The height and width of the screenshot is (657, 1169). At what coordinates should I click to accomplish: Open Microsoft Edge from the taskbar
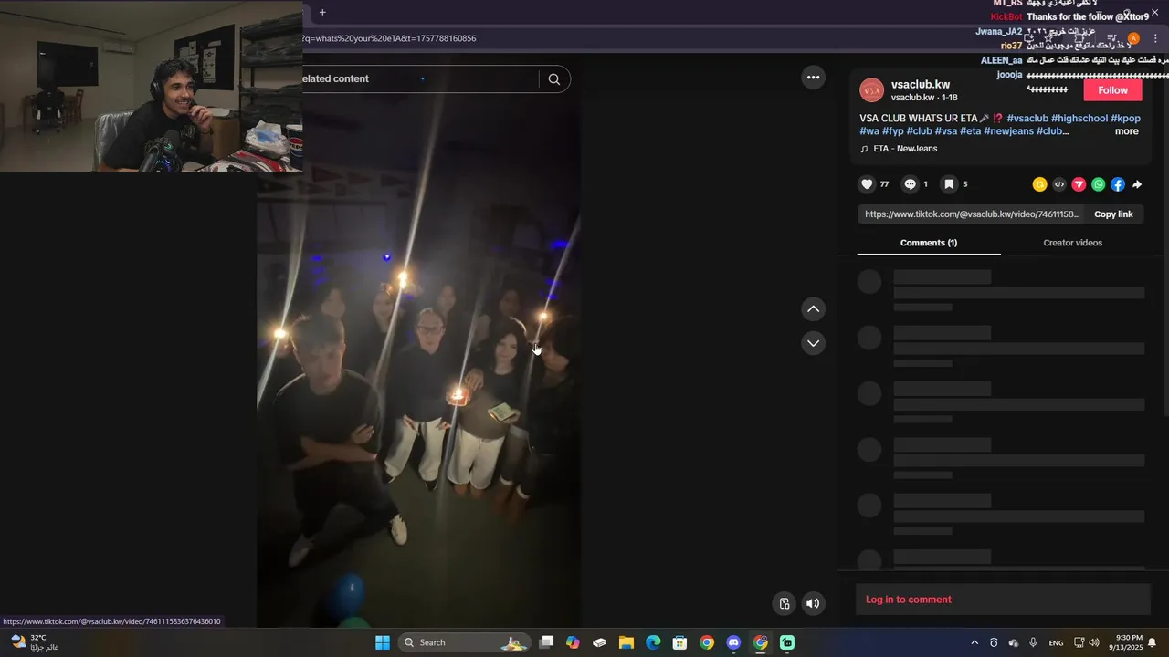653,642
